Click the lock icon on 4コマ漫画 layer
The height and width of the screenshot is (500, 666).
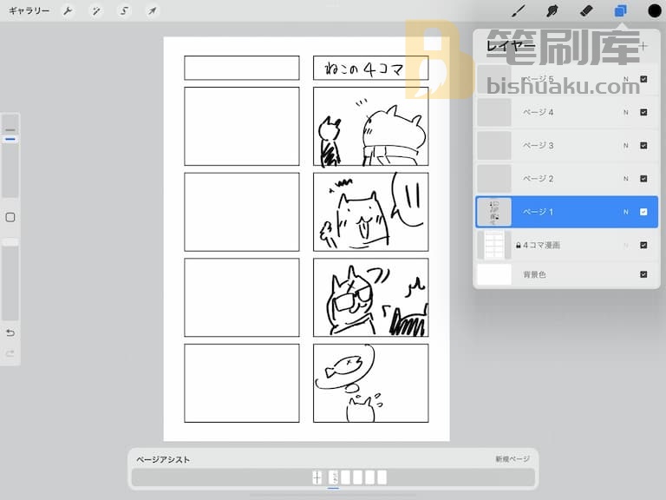[x=519, y=246]
